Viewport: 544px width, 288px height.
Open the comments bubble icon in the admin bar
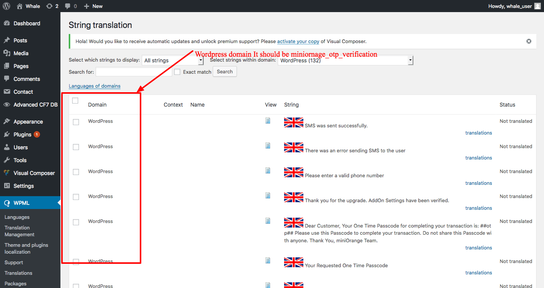tap(69, 6)
